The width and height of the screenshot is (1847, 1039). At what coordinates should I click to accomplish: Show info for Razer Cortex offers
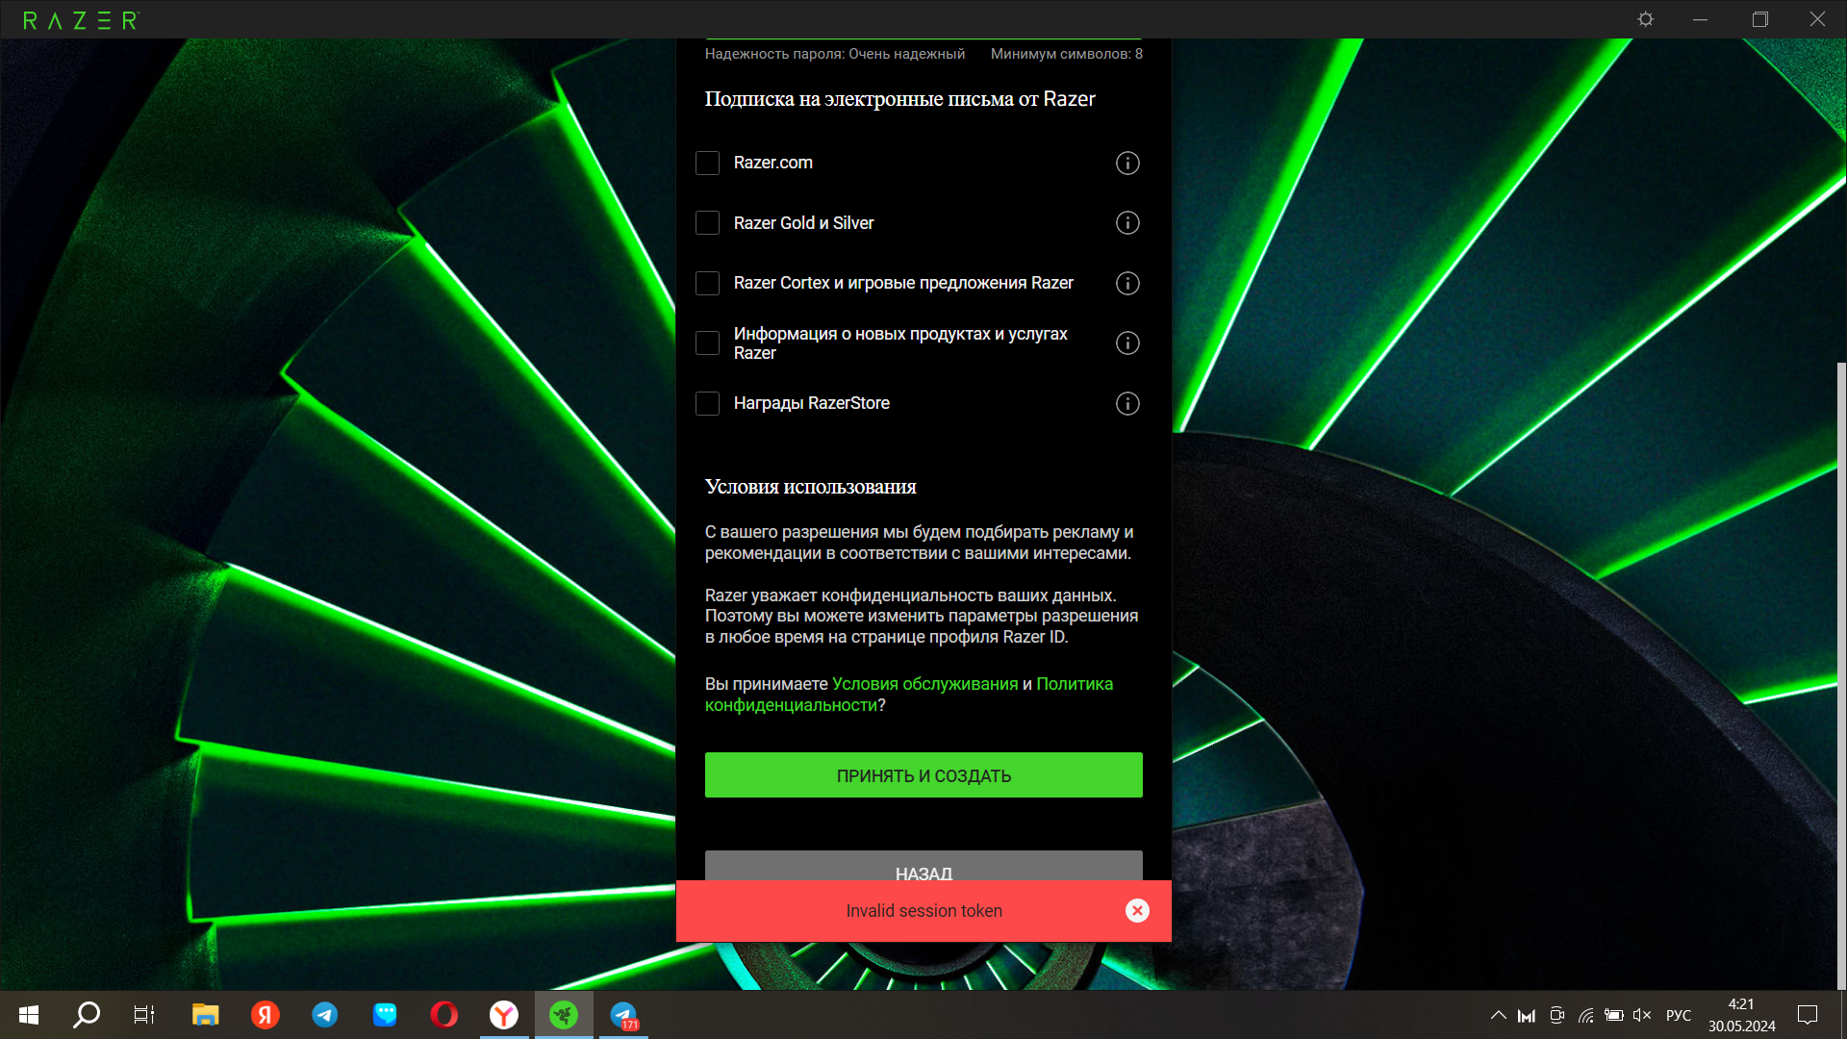[1127, 284]
